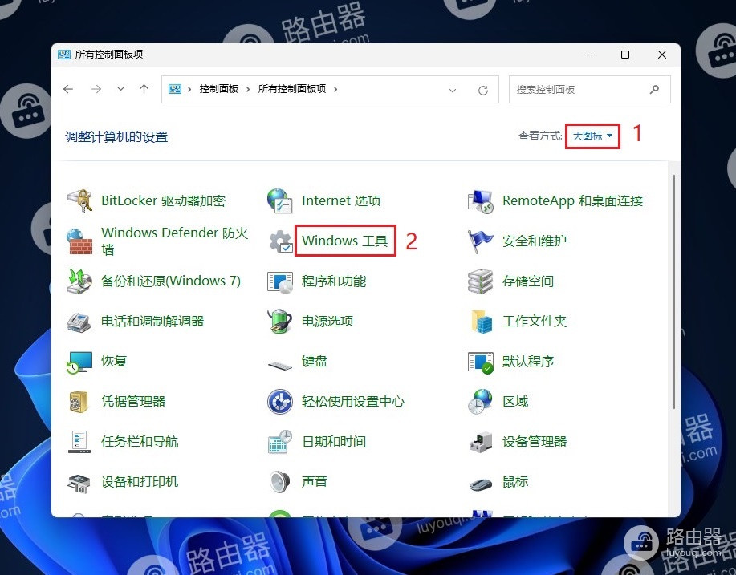Open 程序和功能 text link

(x=334, y=281)
